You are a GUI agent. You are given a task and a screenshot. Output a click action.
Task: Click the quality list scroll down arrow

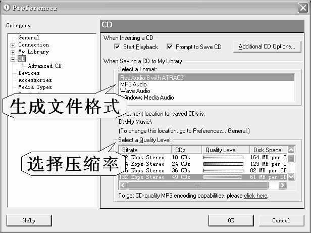pos(291,176)
